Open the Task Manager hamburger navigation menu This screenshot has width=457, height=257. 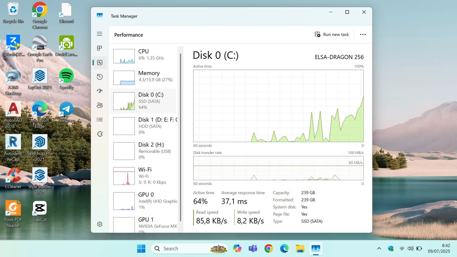click(x=100, y=34)
